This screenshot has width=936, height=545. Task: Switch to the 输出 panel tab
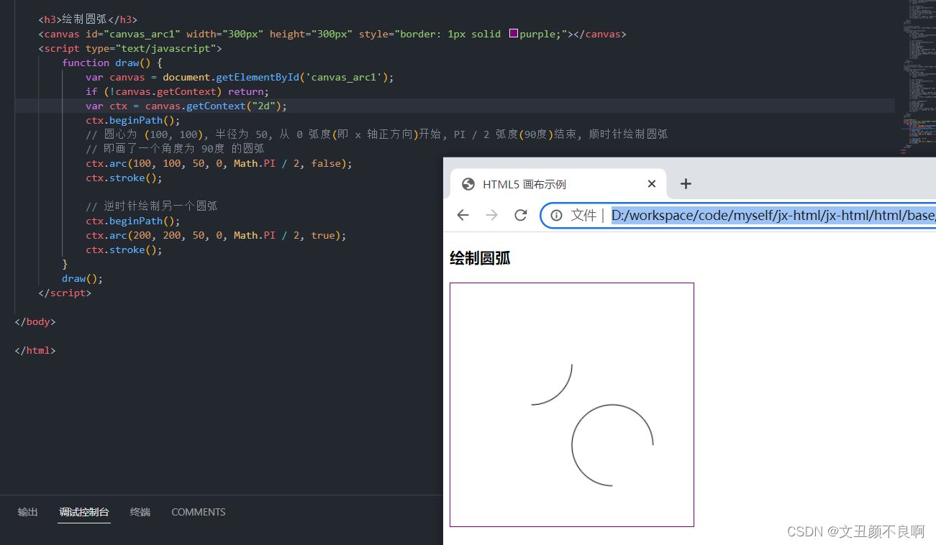27,512
